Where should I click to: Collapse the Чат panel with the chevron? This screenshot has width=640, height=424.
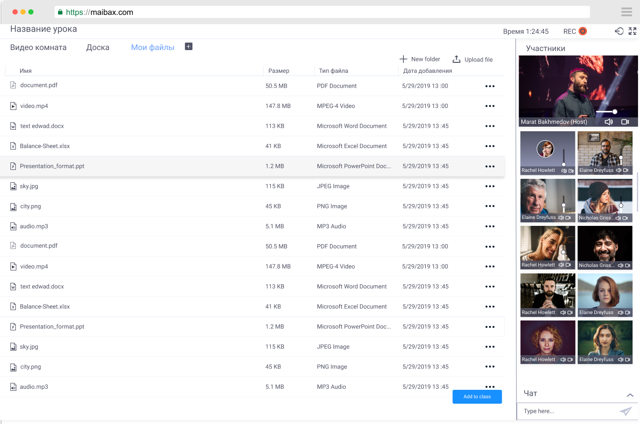pyautogui.click(x=630, y=395)
